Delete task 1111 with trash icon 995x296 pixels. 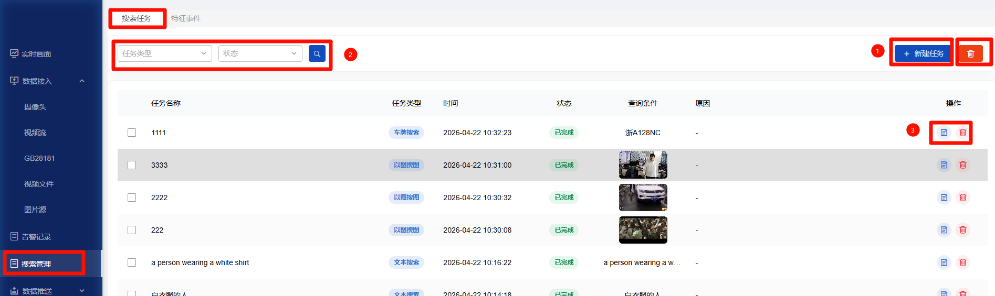coord(963,133)
